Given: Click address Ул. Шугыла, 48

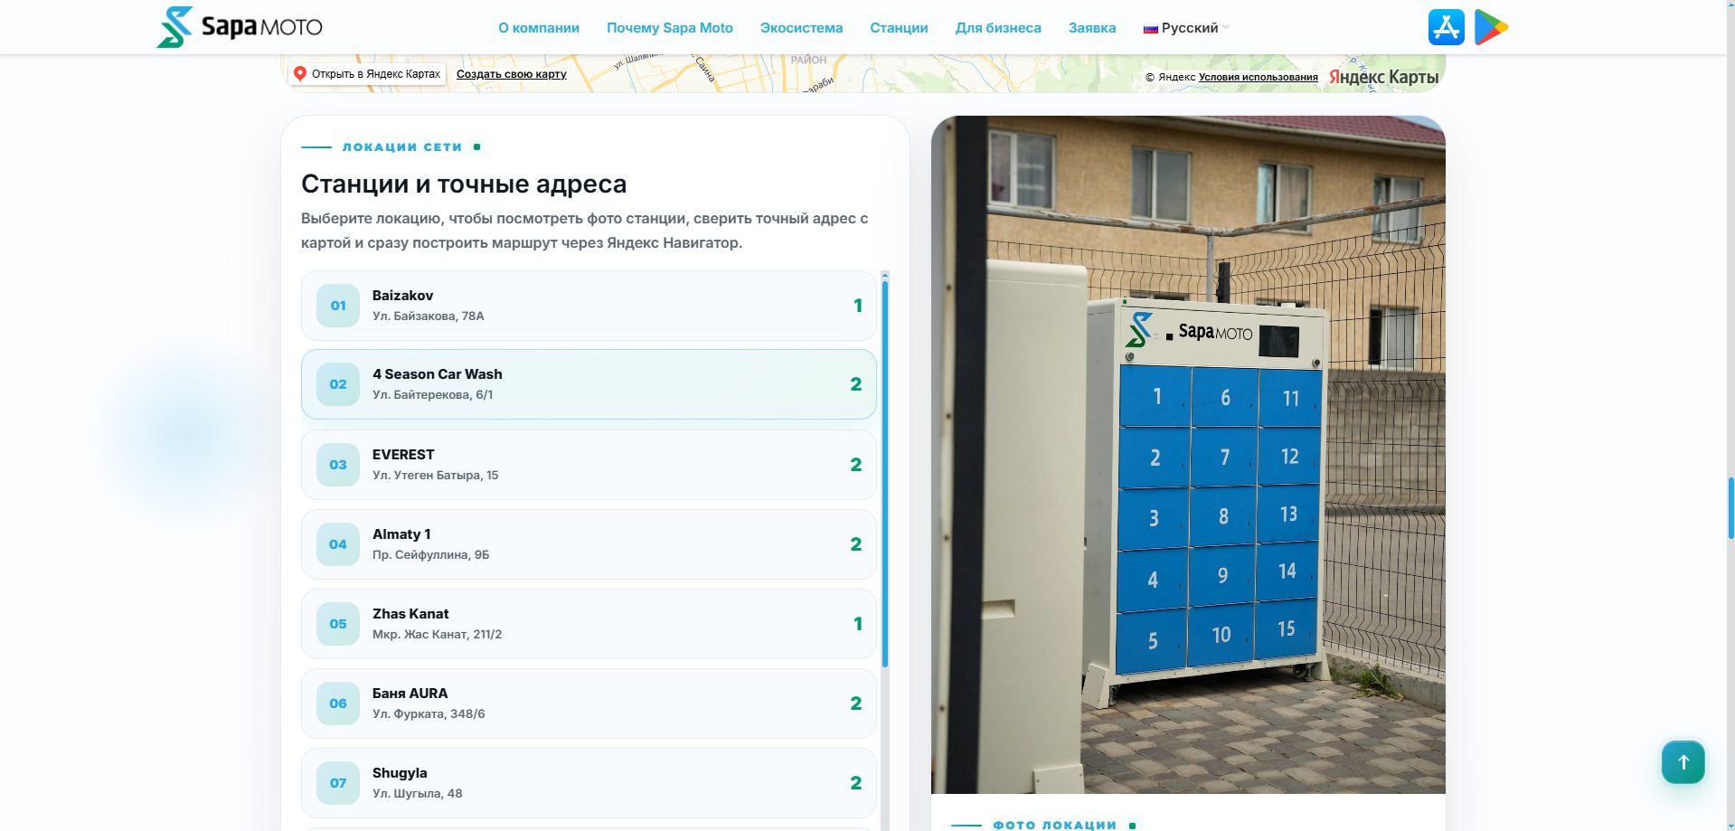Looking at the screenshot, I should pyautogui.click(x=417, y=794).
